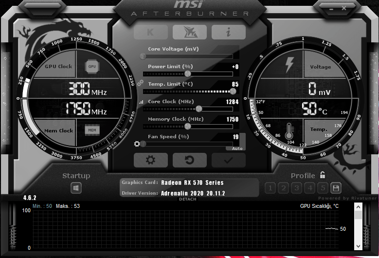Image resolution: width=379 pixels, height=258 pixels.
Task: Click the version number 4.6.2
Action: (x=30, y=198)
